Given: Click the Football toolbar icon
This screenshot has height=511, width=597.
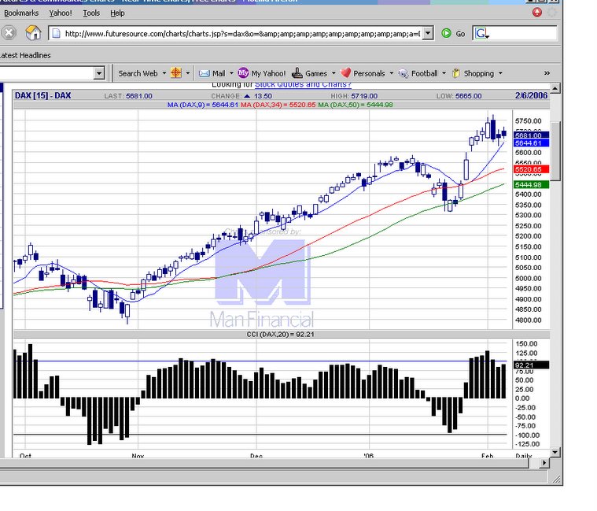Looking at the screenshot, I should pos(404,73).
